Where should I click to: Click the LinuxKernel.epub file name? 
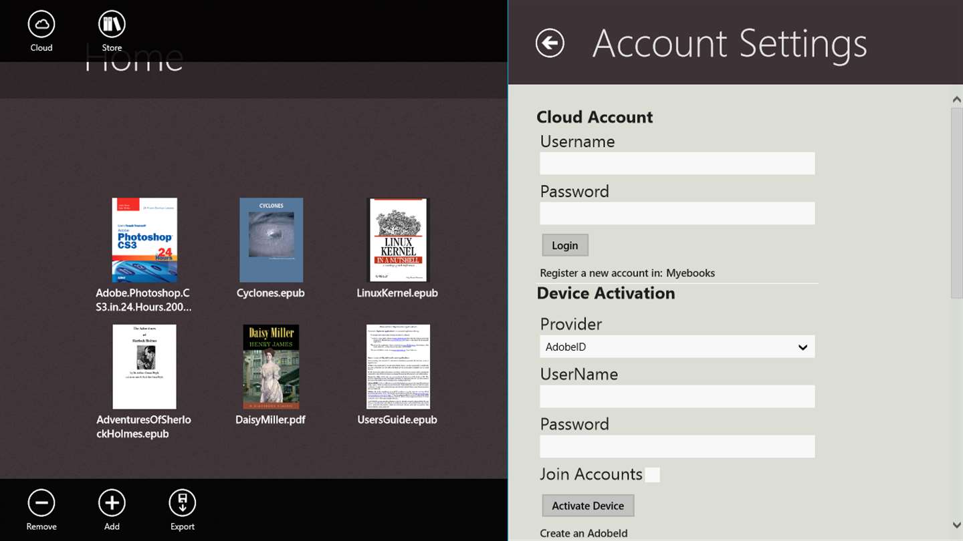[397, 293]
